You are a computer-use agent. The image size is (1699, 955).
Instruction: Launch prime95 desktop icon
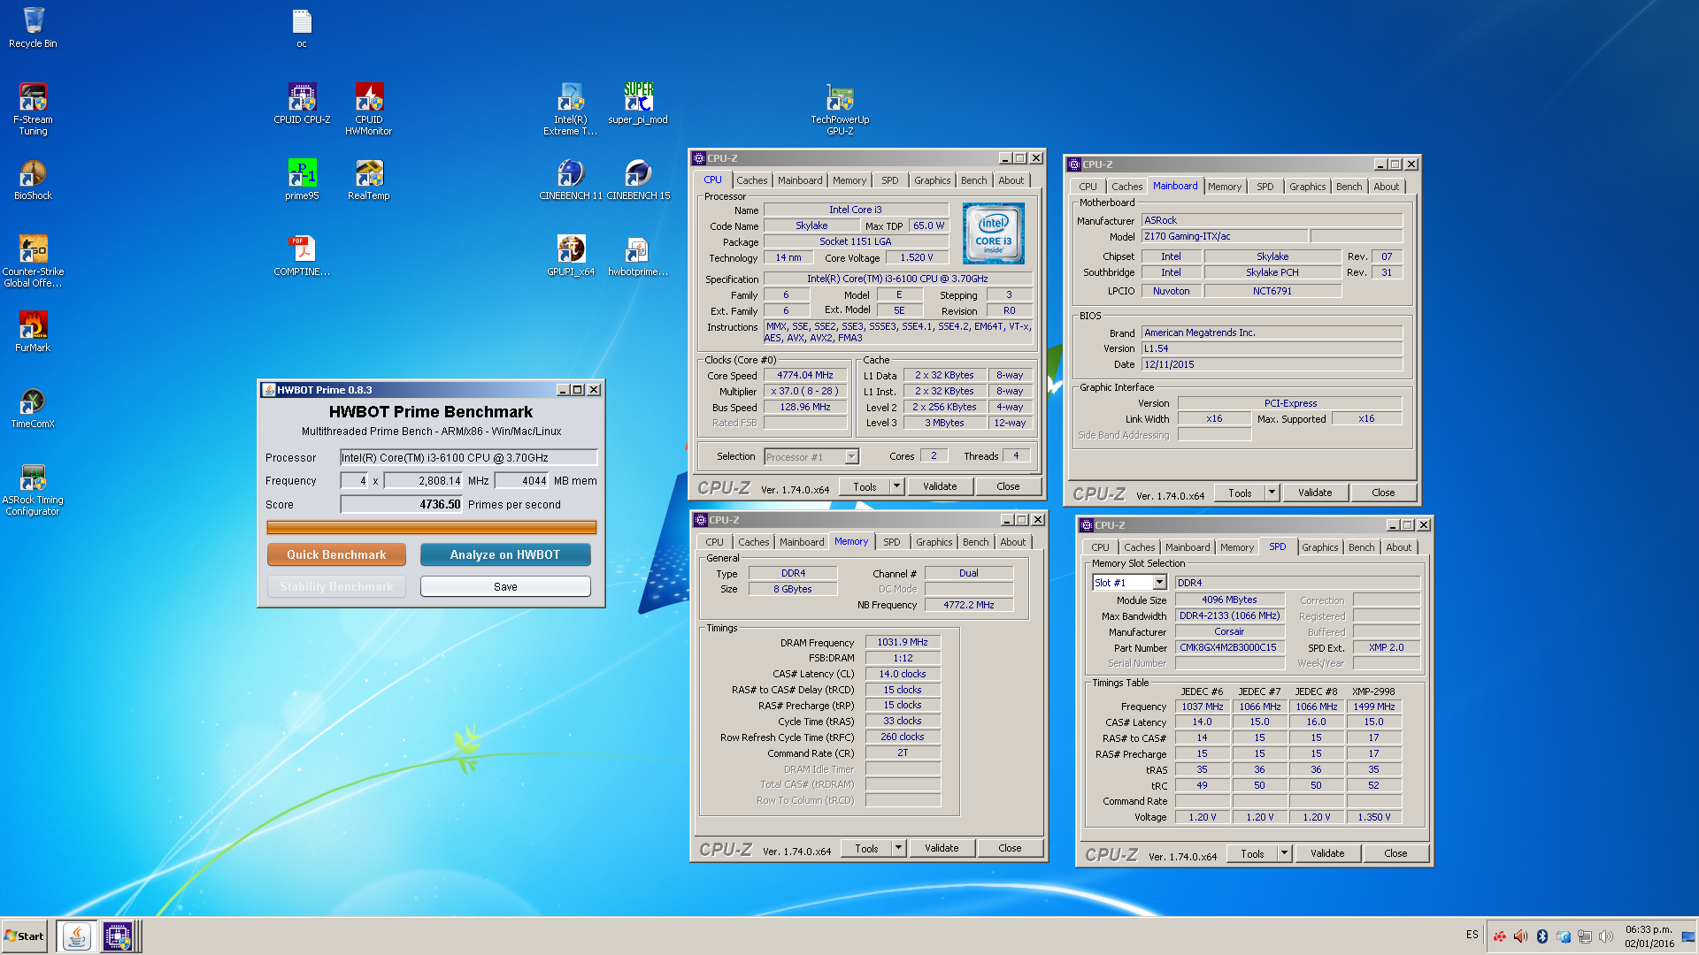(302, 180)
